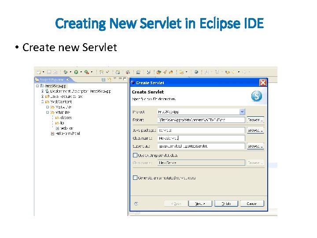Viewport: 317px width, 238px height.
Task: Click the Superclass input field
Action: tap(201, 146)
